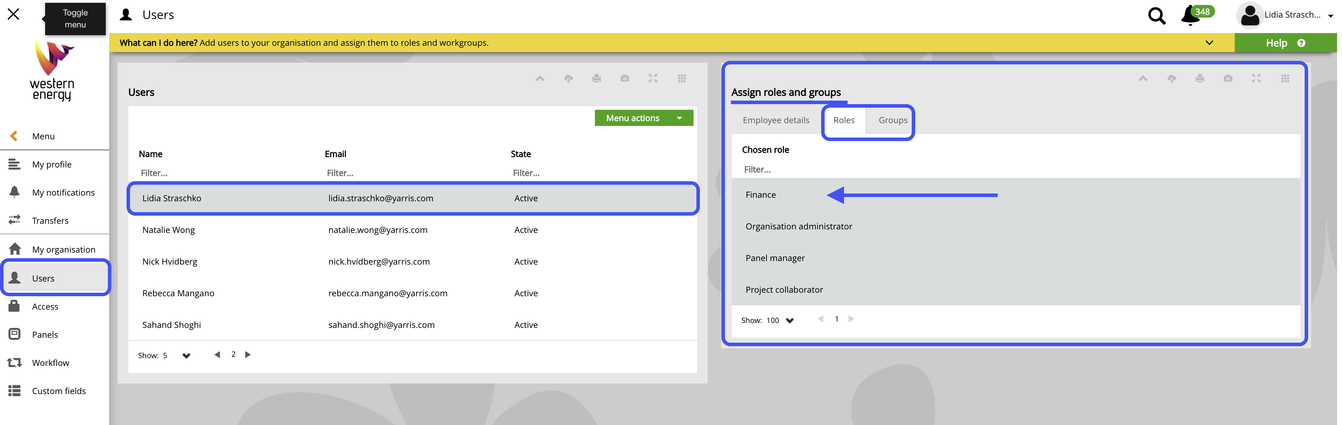Click the Email column filter field
The height and width of the screenshot is (425, 1342).
[413, 173]
